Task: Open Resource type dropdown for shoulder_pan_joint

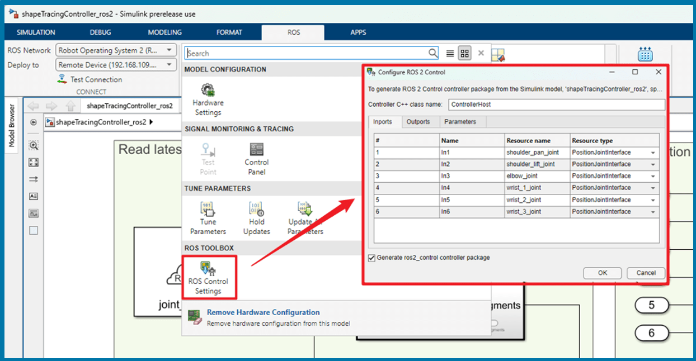Action: (x=652, y=153)
